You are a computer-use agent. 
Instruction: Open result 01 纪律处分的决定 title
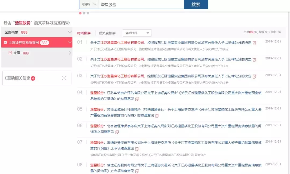pos(171,42)
